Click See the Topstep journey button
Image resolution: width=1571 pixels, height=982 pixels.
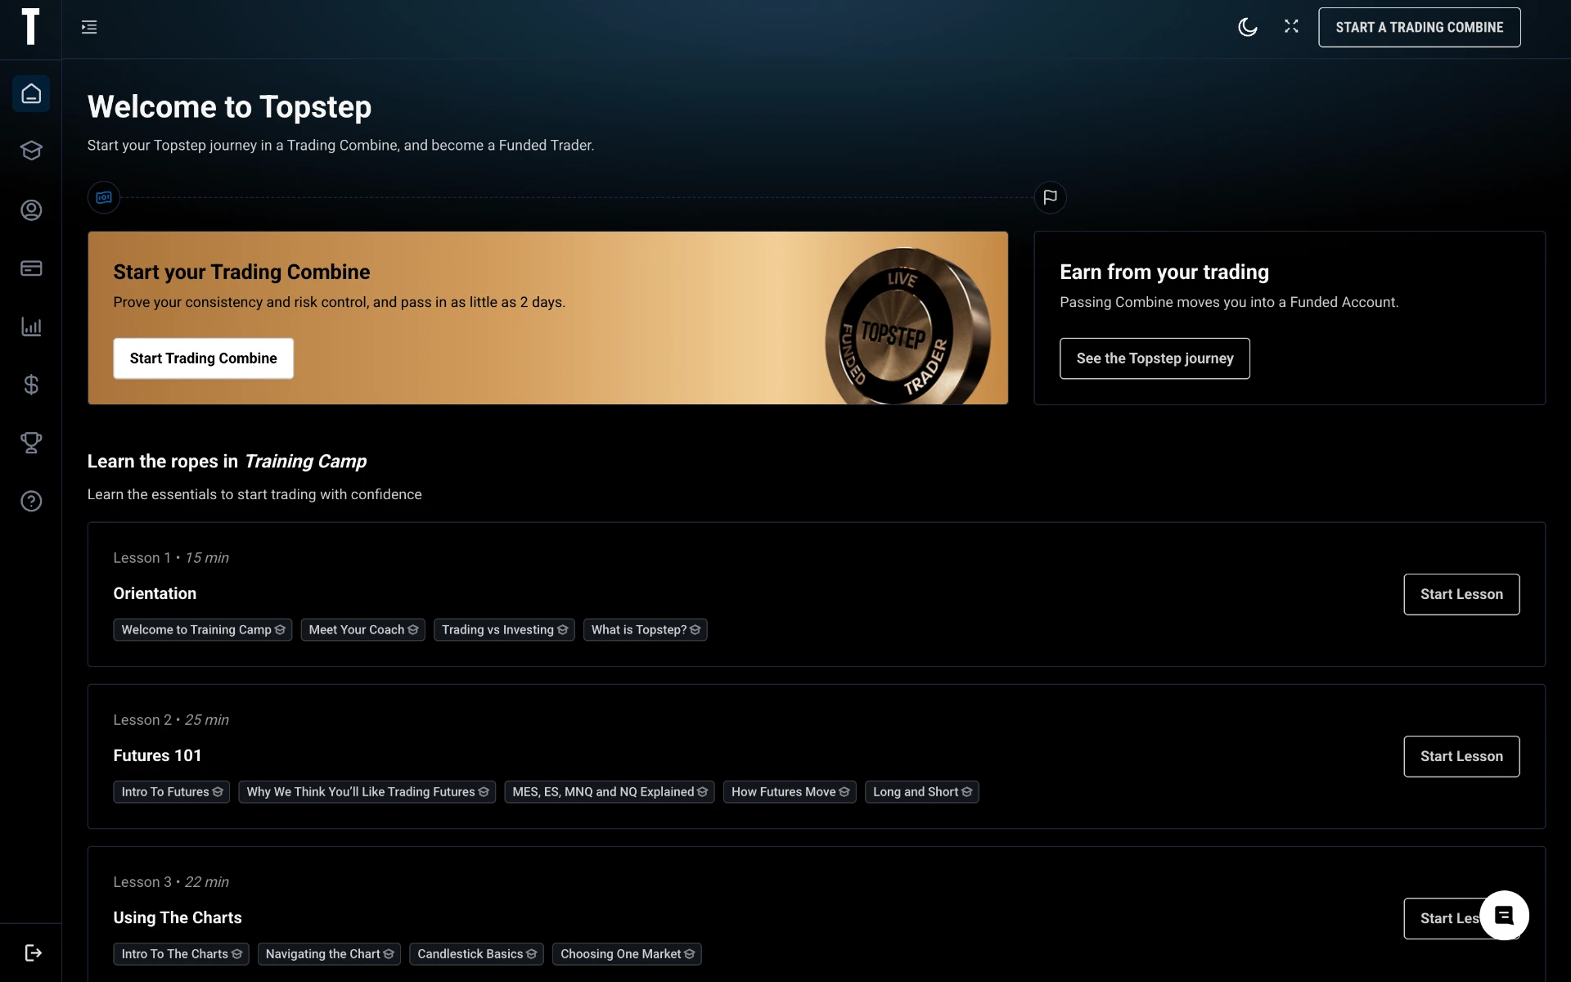pyautogui.click(x=1155, y=358)
